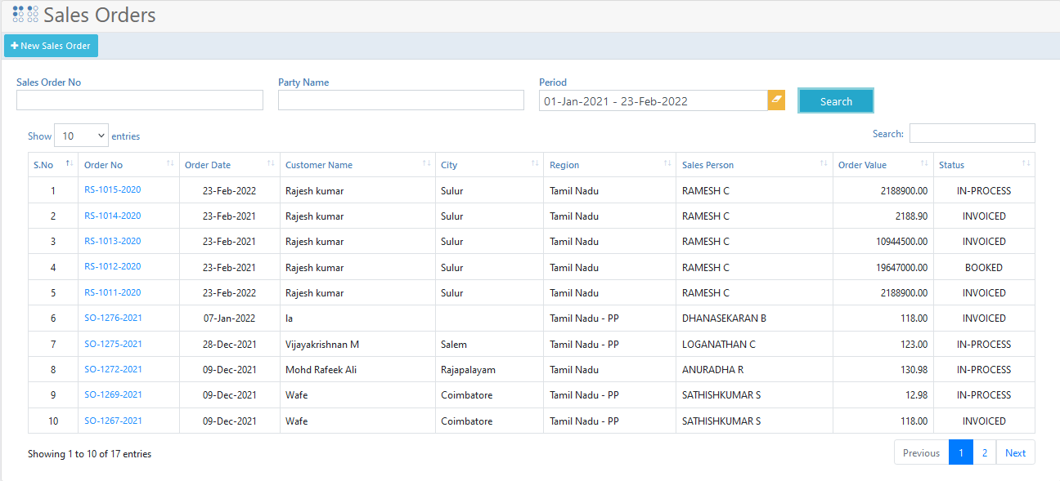Sort table by Sales Person column
The width and height of the screenshot is (1060, 481).
pos(754,165)
